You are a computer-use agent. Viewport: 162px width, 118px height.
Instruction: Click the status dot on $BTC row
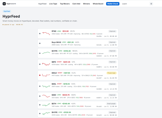[40, 64]
